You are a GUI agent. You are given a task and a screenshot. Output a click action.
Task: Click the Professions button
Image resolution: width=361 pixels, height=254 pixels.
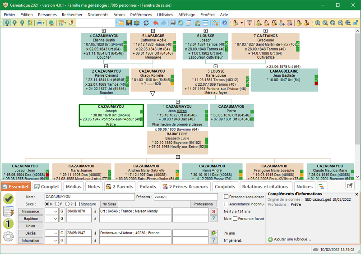[203, 204]
